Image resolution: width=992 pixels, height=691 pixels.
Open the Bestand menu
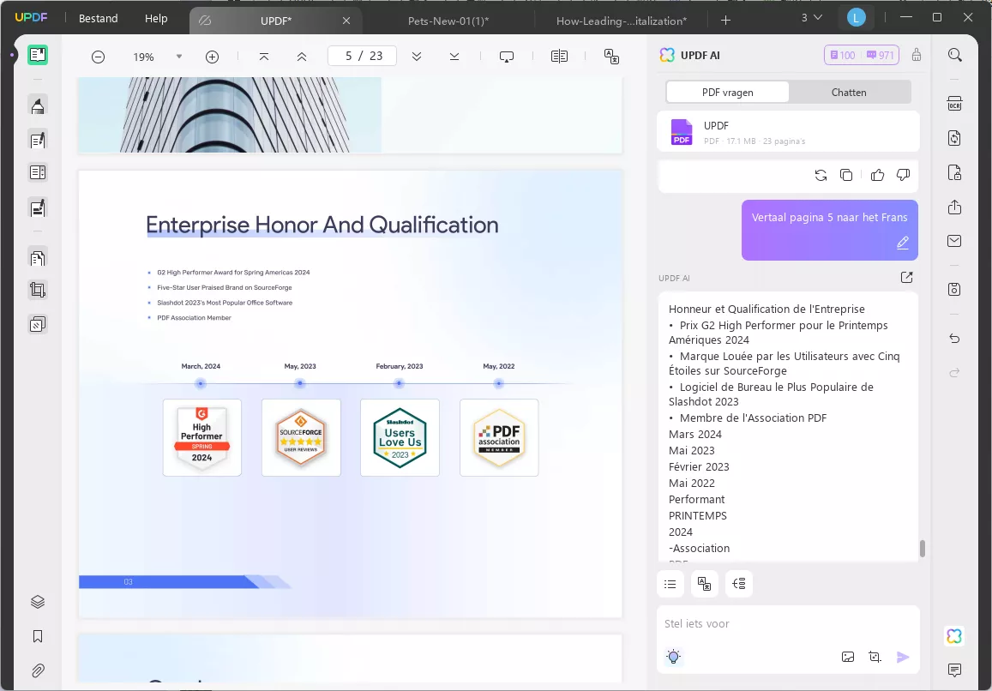click(98, 18)
